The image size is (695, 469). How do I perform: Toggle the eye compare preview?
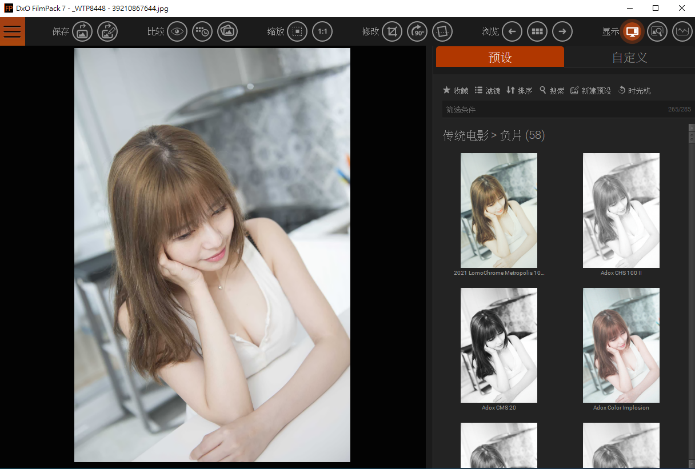point(177,31)
